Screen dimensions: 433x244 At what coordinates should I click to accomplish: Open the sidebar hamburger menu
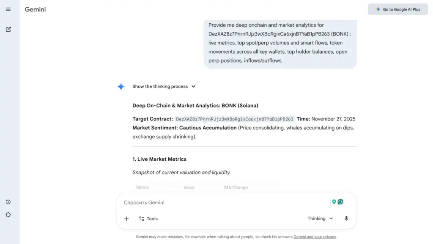[x=8, y=9]
